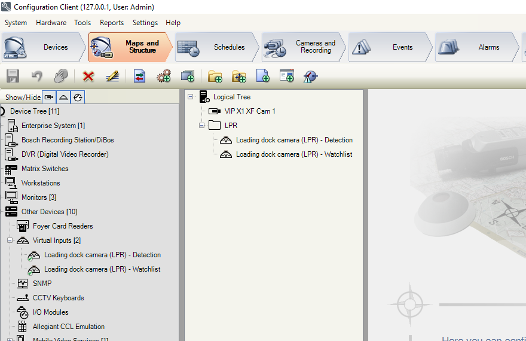Screen dimensions: 526x341
Task: Click the Undo arrow icon
Action: coord(37,76)
